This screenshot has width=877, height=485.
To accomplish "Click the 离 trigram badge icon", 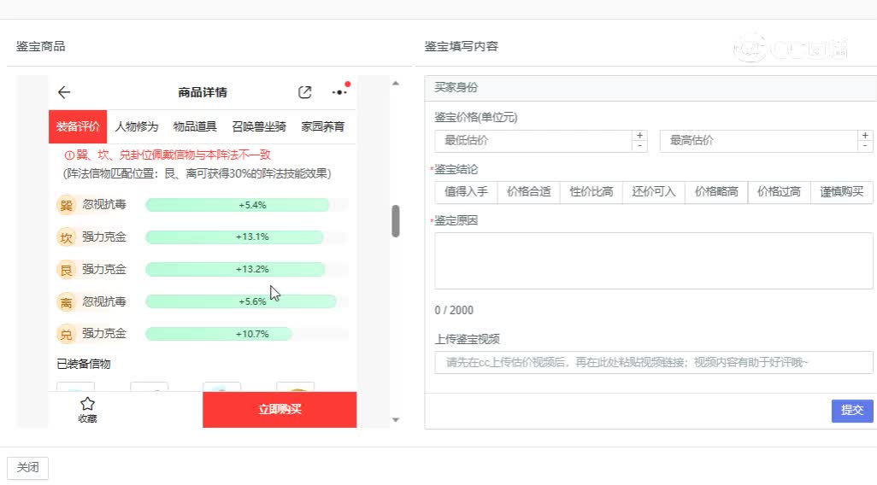I will [x=66, y=302].
